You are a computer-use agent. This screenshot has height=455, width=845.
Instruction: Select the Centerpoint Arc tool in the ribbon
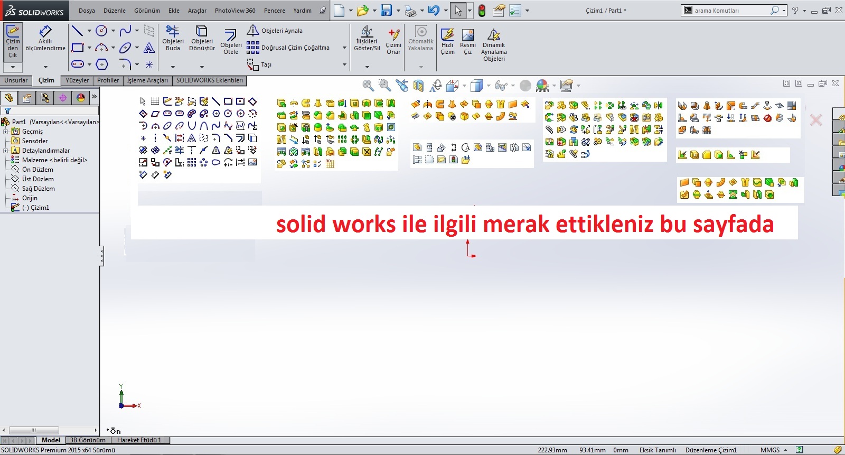coord(101,48)
